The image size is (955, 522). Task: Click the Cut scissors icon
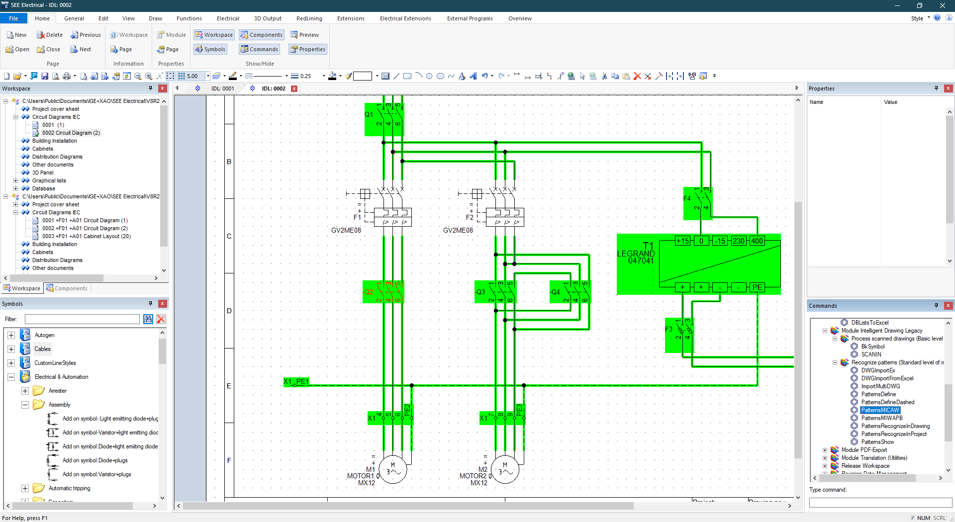tap(604, 76)
